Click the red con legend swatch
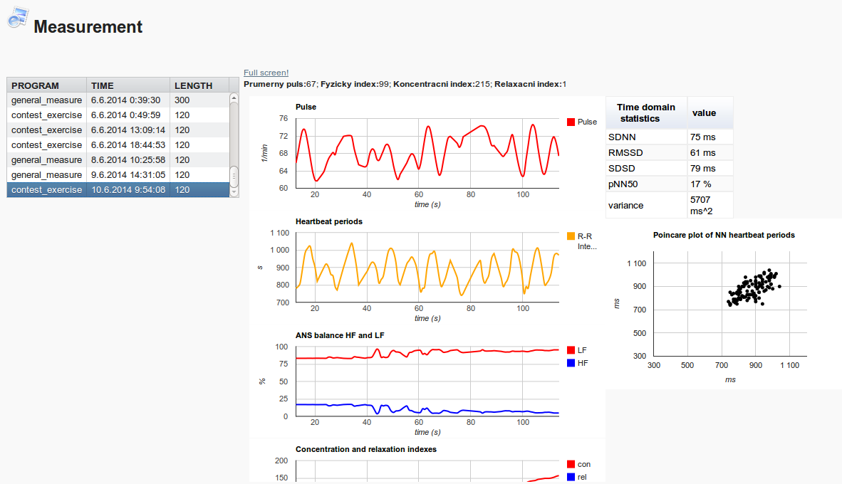This screenshot has height=484, width=842. [x=571, y=465]
